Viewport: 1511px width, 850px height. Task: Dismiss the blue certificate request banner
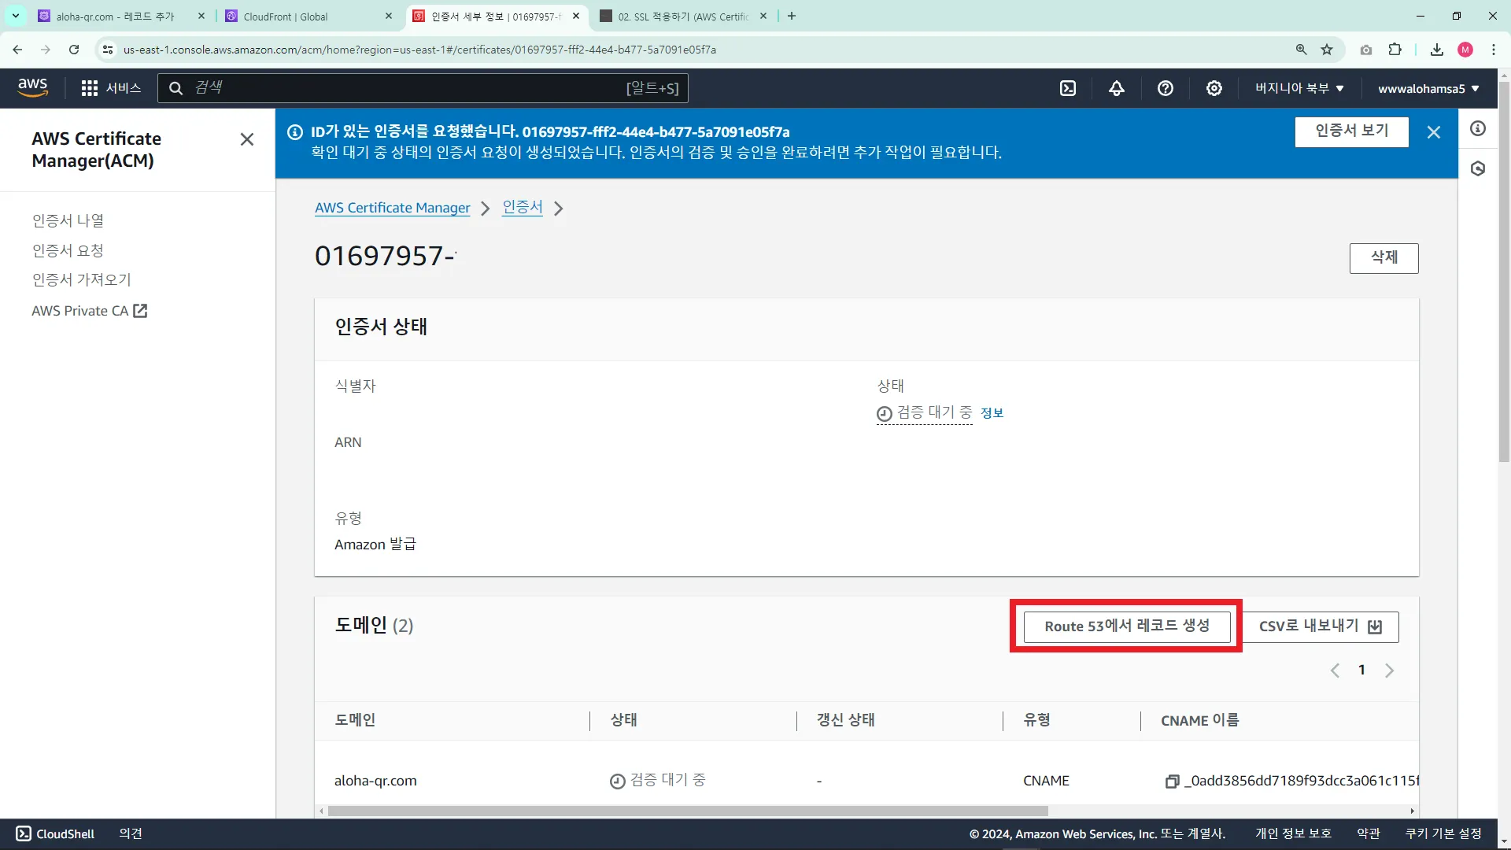[x=1433, y=132]
